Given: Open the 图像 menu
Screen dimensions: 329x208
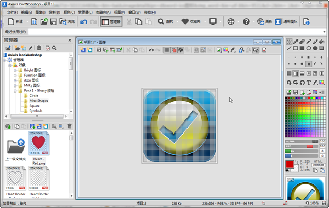Looking at the screenshot, I should pyautogui.click(x=40, y=13).
